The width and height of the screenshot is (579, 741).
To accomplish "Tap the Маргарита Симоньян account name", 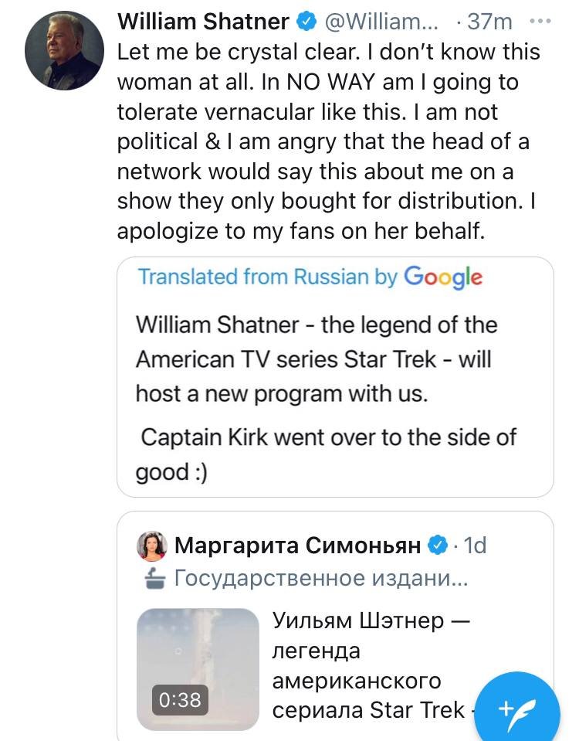I will (x=298, y=546).
